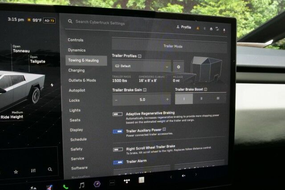Tap the orange status icon beside Profile
285x190 pixels.
coord(198,28)
